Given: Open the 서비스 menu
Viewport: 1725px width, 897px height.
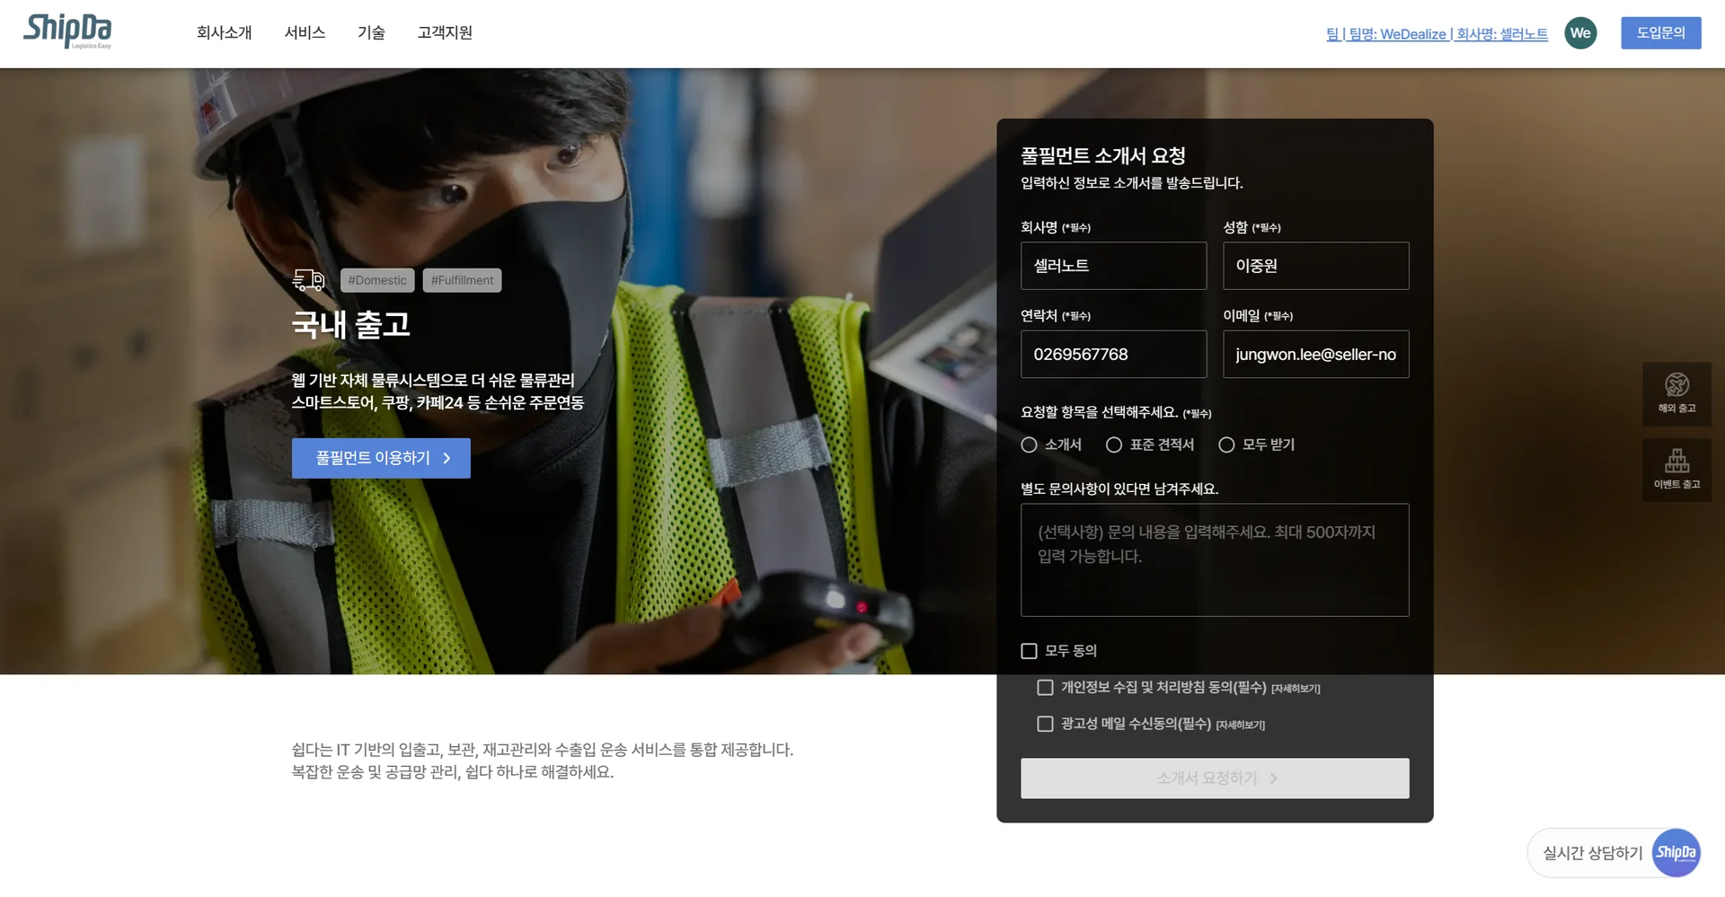Looking at the screenshot, I should [304, 32].
